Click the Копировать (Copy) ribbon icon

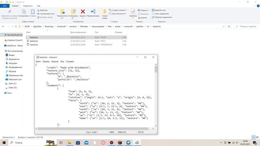(x=24, y=13)
